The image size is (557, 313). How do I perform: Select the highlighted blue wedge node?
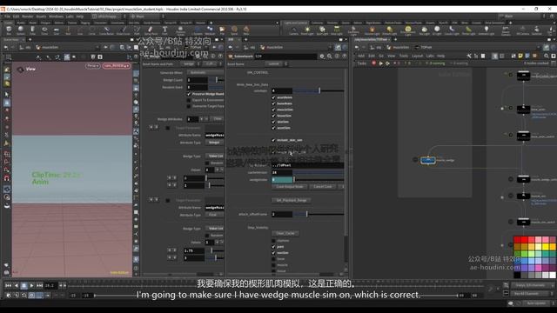(428, 160)
